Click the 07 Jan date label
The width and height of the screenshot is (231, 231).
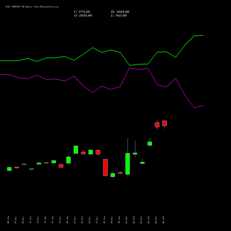[16, 220]
